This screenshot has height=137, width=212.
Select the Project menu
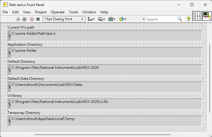click(41, 12)
